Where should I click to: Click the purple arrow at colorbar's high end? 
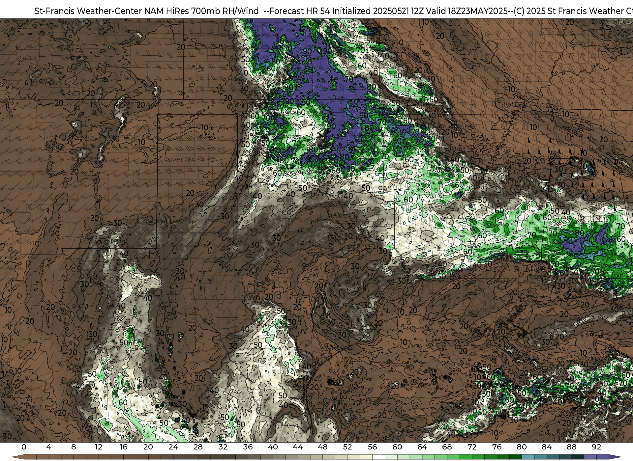(615, 457)
